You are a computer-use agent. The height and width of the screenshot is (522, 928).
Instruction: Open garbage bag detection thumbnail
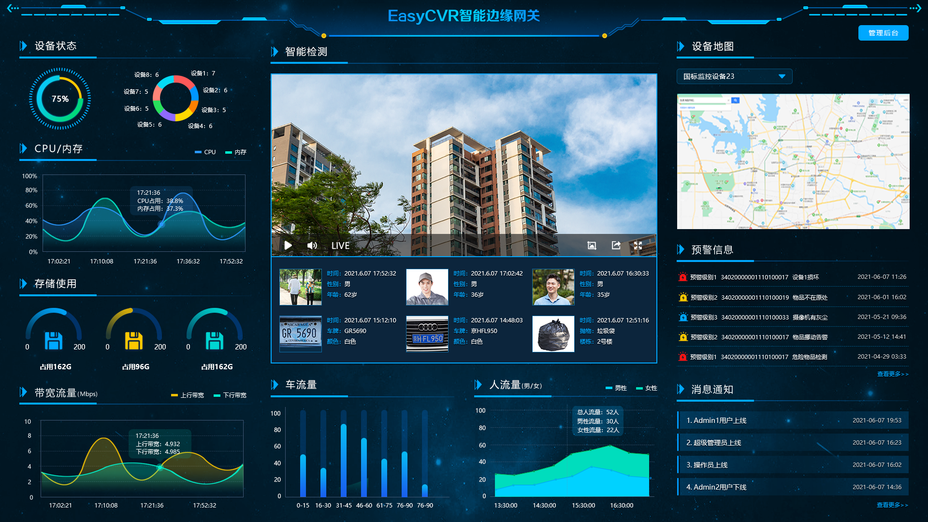tap(553, 334)
